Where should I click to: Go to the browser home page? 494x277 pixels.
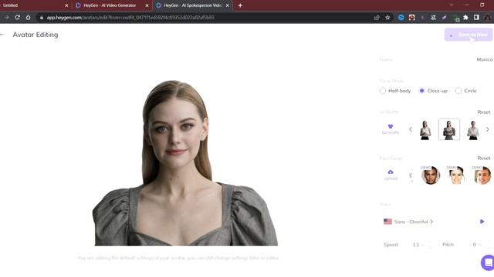click(x=28, y=18)
